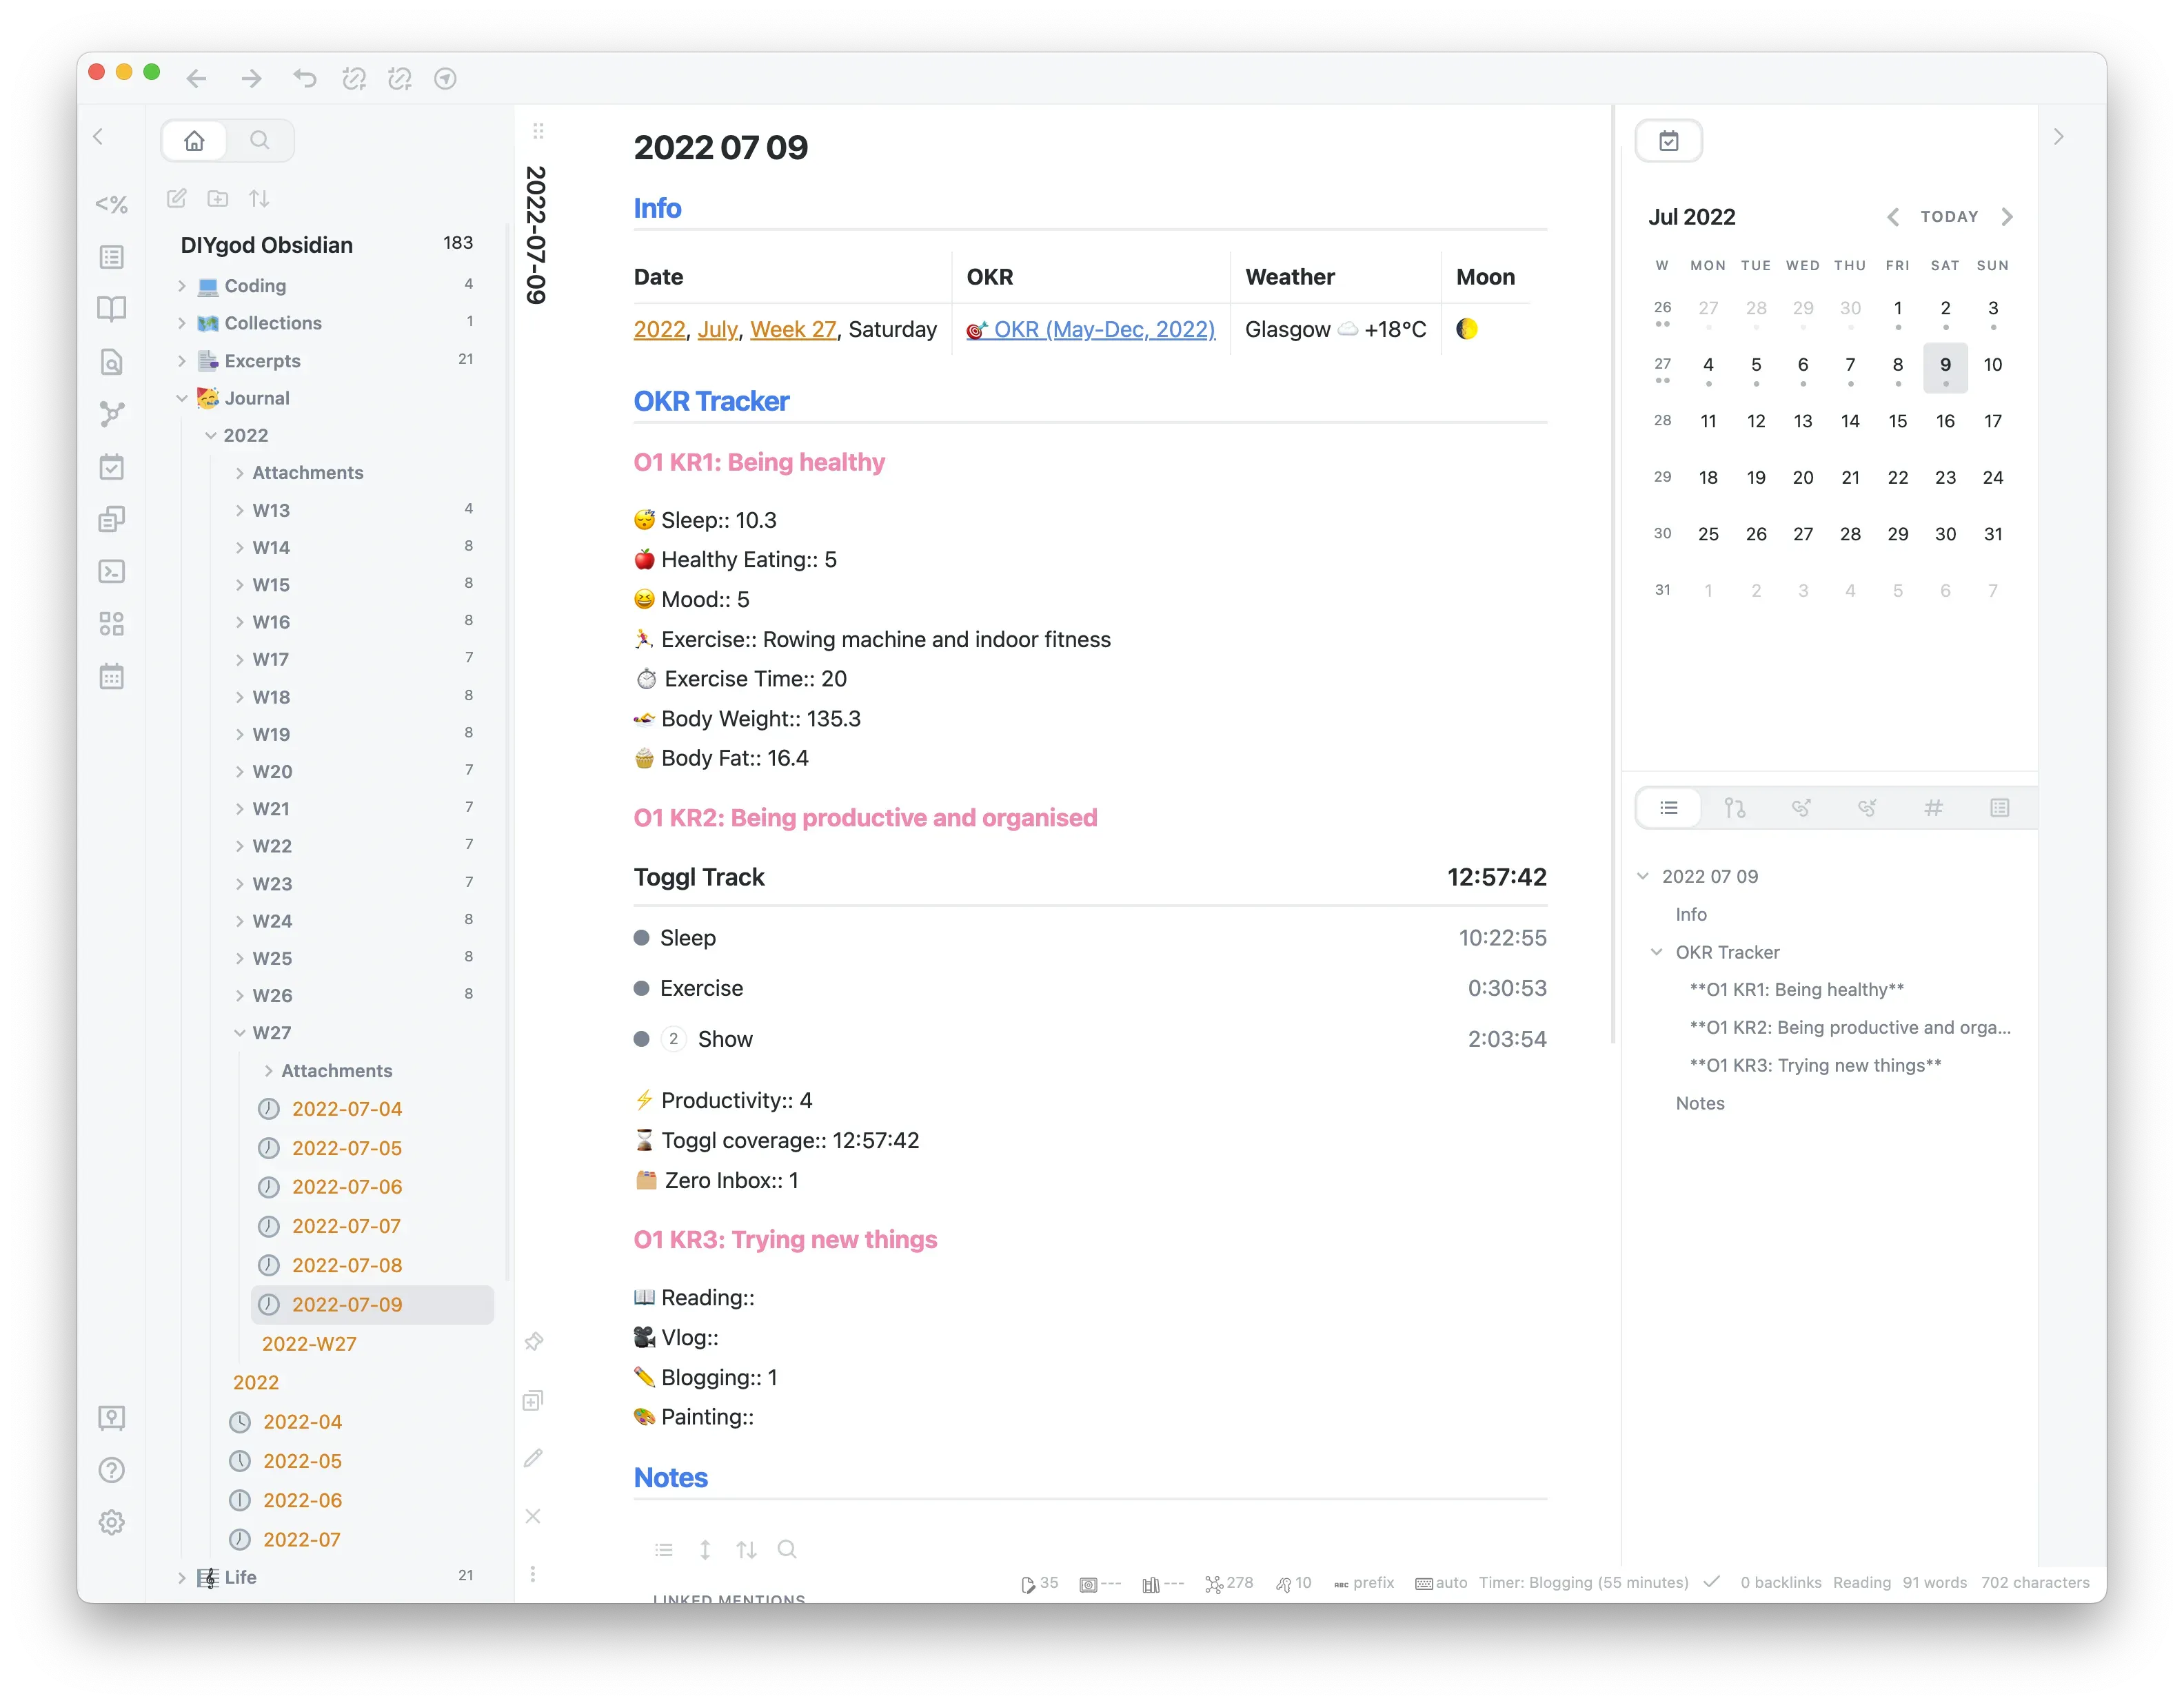
Task: Create a new folder in the file explorer
Action: coord(218,199)
